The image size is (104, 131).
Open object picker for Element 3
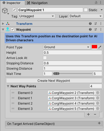coord(98,109)
